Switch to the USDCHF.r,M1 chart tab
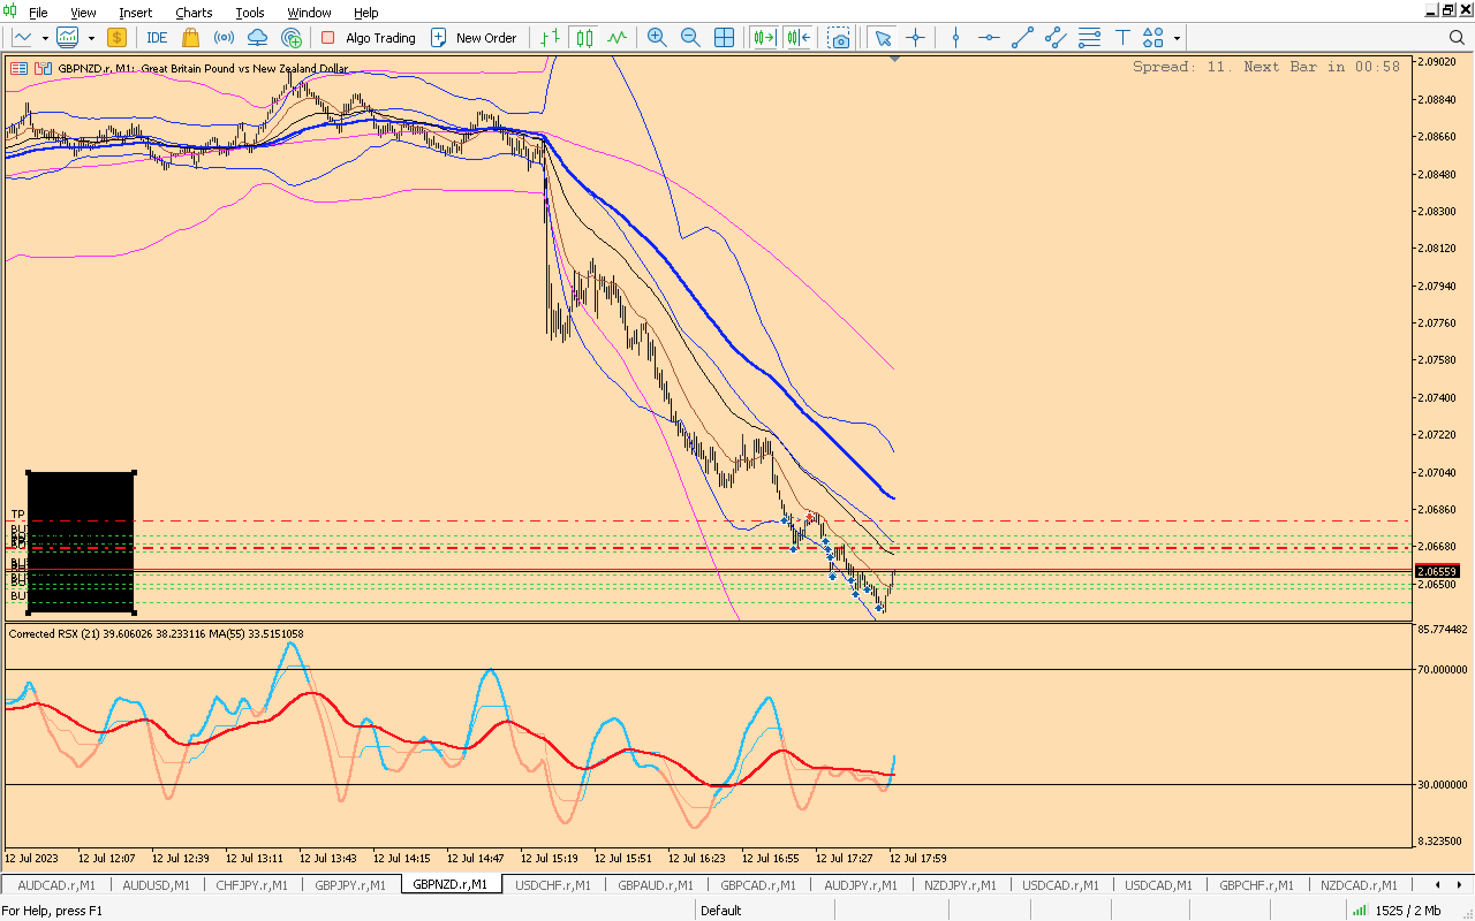 pyautogui.click(x=552, y=885)
